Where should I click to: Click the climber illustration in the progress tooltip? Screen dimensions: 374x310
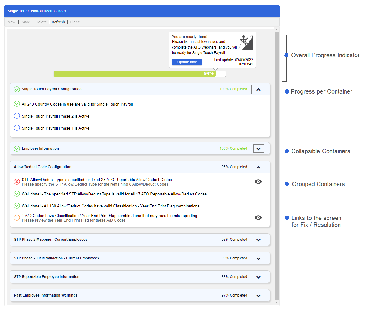click(246, 43)
